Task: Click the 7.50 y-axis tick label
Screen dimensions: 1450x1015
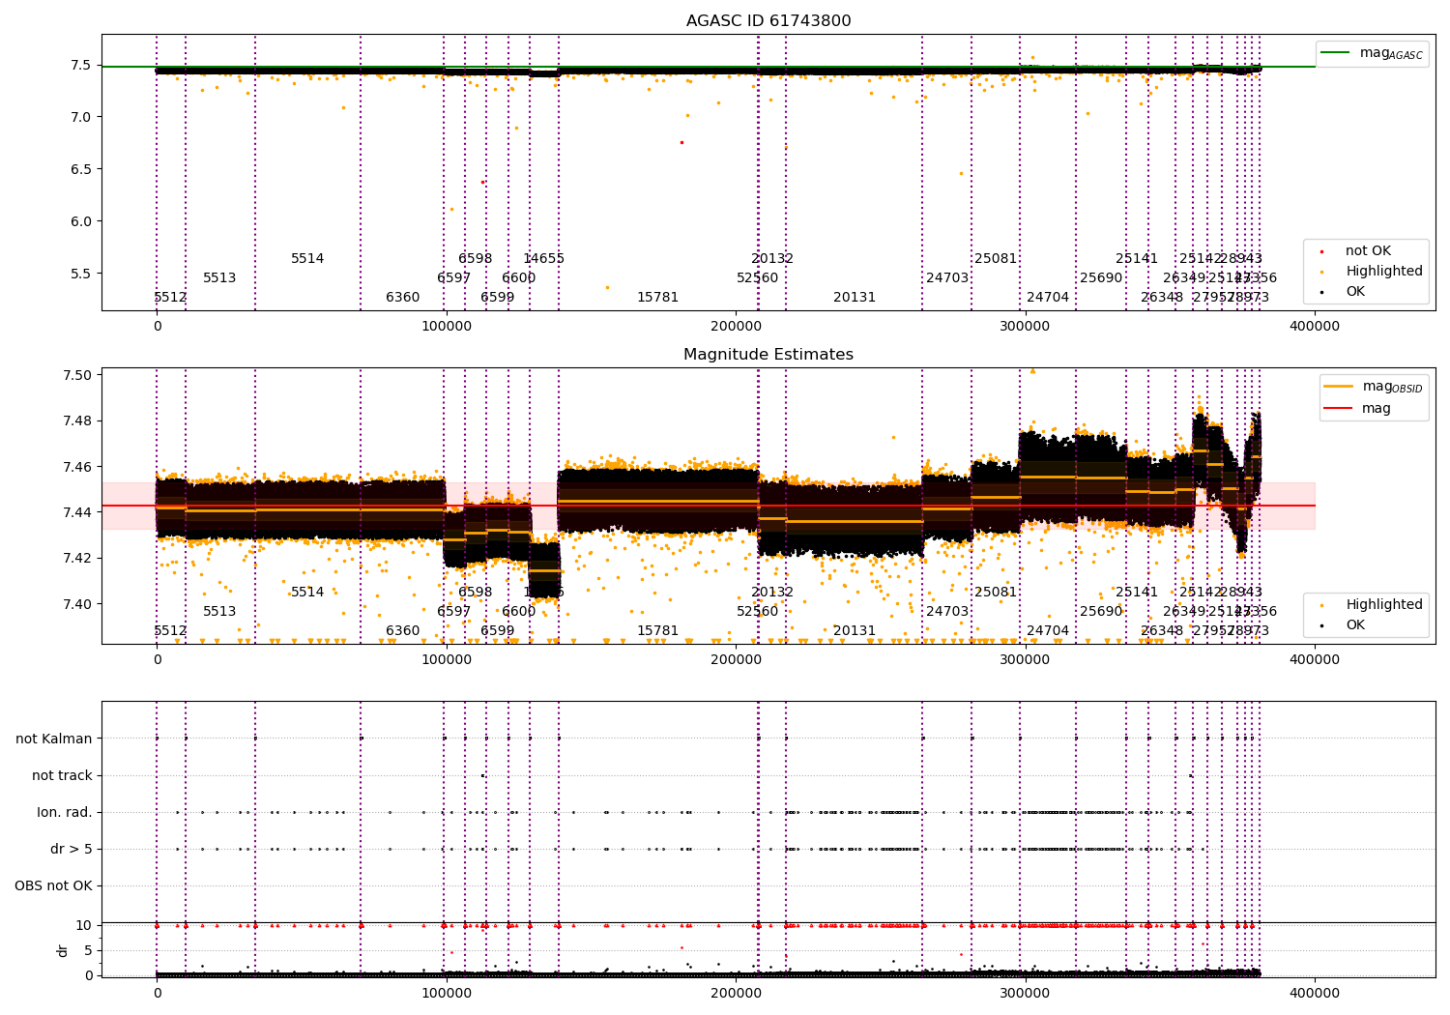Action: [x=77, y=375]
